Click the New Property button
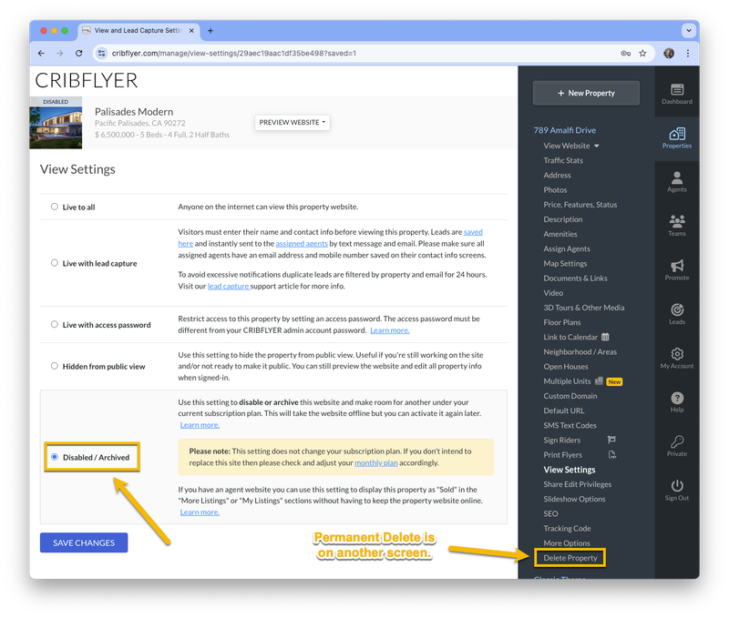729x618 pixels. click(x=586, y=93)
